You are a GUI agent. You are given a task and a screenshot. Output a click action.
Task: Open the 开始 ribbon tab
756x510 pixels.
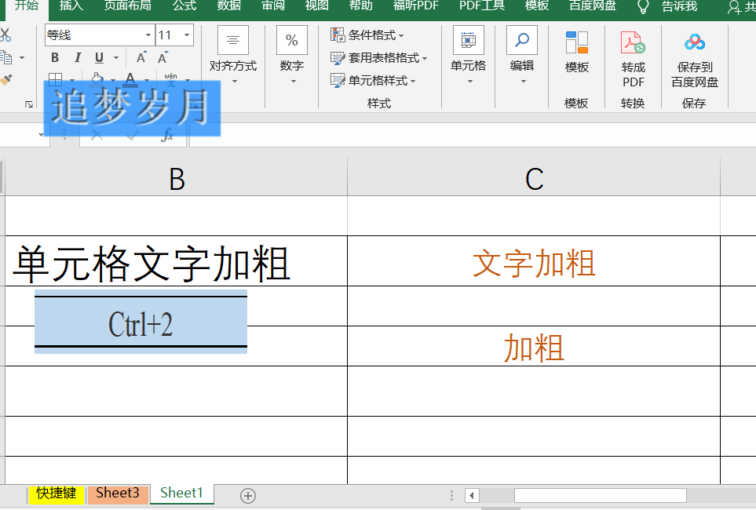point(27,5)
